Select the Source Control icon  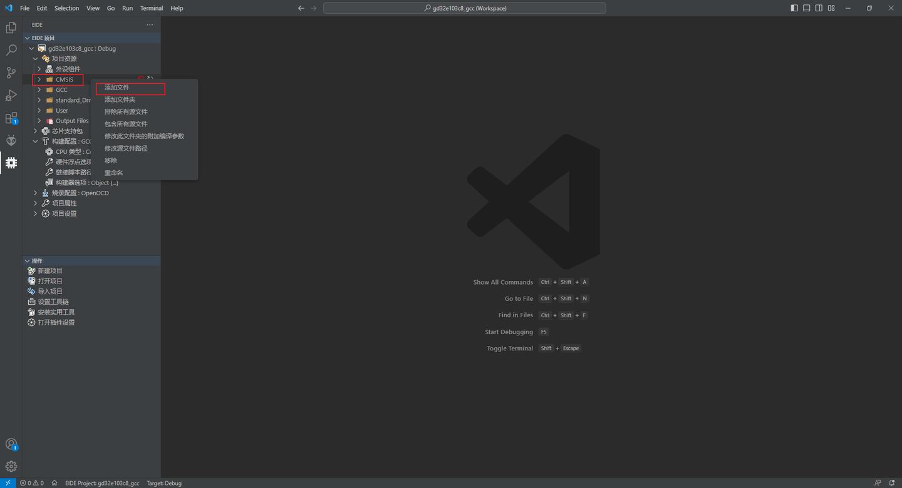click(x=11, y=73)
